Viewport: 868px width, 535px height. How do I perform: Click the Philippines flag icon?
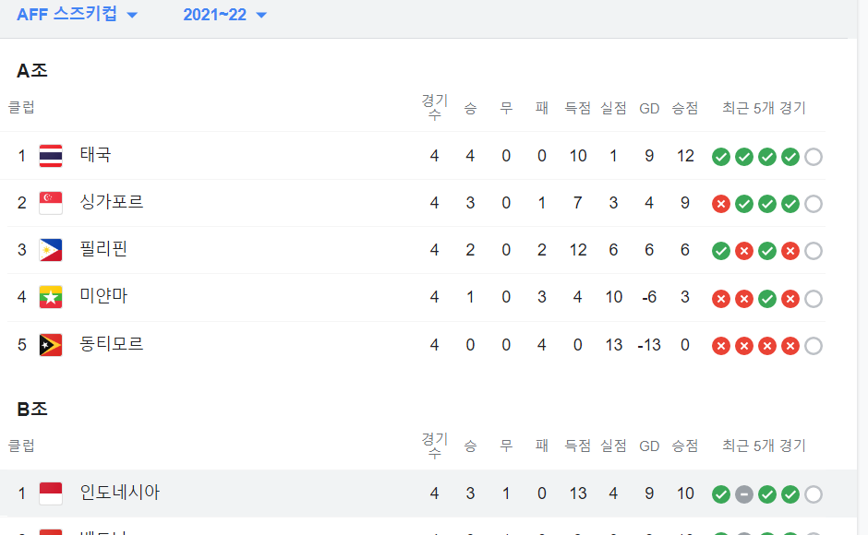[51, 250]
